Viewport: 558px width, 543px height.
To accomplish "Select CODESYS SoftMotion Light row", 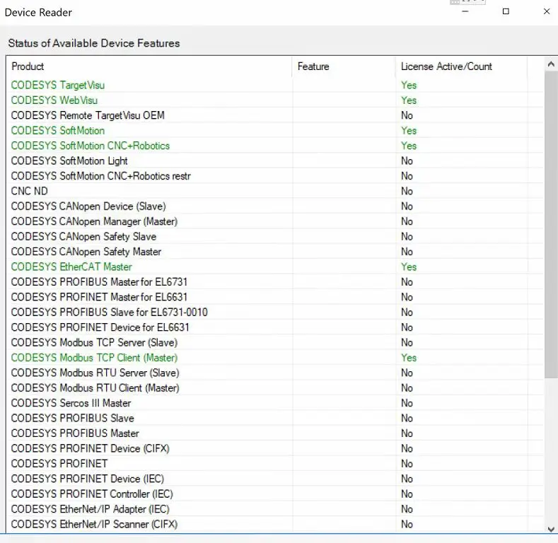I will click(274, 160).
